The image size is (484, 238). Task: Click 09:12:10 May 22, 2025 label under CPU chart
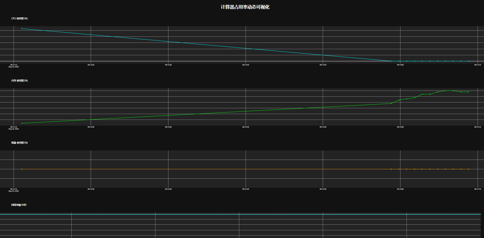pos(14,66)
